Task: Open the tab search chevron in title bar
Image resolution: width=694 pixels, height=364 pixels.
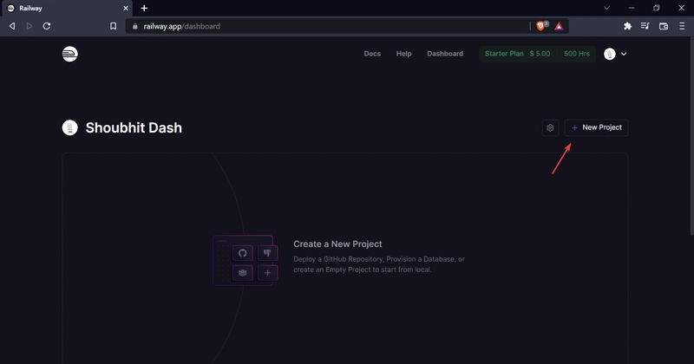Action: click(x=606, y=8)
